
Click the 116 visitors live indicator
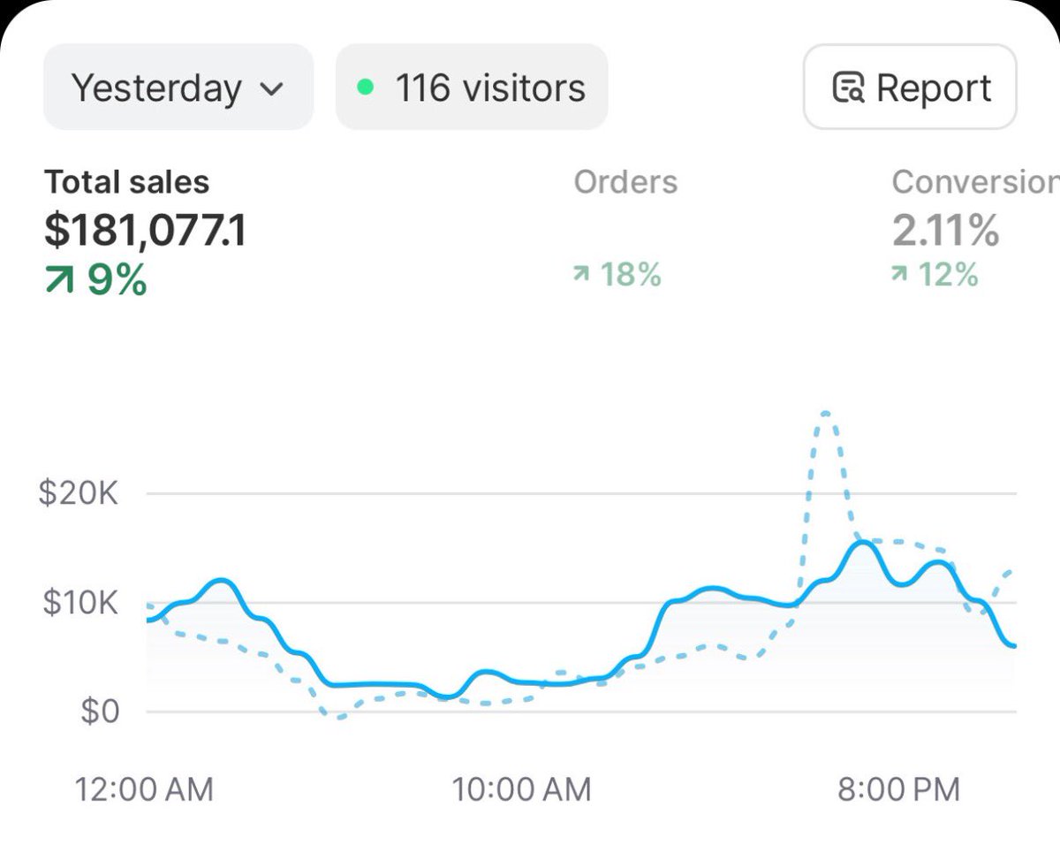point(472,88)
